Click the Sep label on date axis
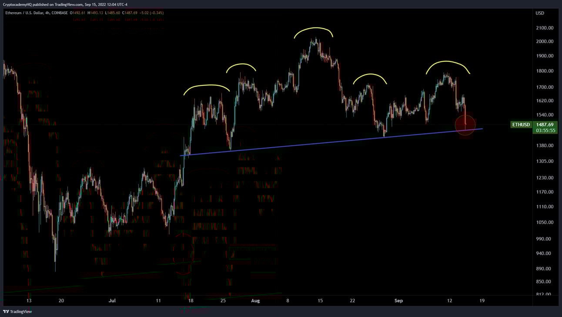 pyautogui.click(x=399, y=300)
